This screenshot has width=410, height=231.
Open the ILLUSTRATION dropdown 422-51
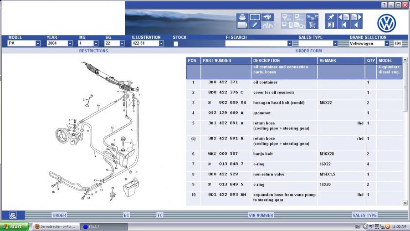(x=161, y=44)
